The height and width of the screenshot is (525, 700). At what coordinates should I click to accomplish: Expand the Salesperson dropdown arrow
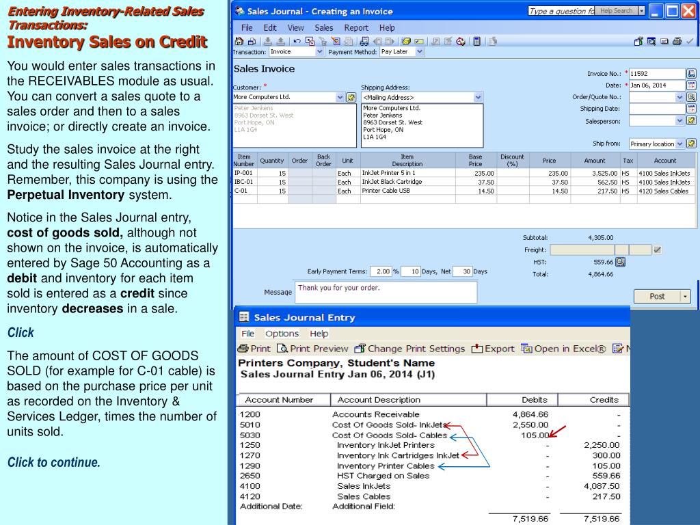(x=679, y=120)
